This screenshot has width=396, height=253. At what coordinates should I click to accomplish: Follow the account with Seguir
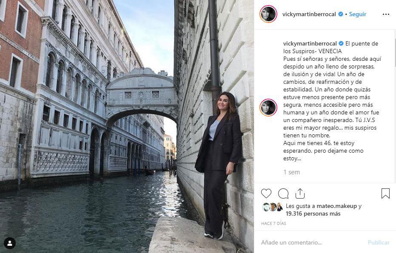[x=357, y=14]
